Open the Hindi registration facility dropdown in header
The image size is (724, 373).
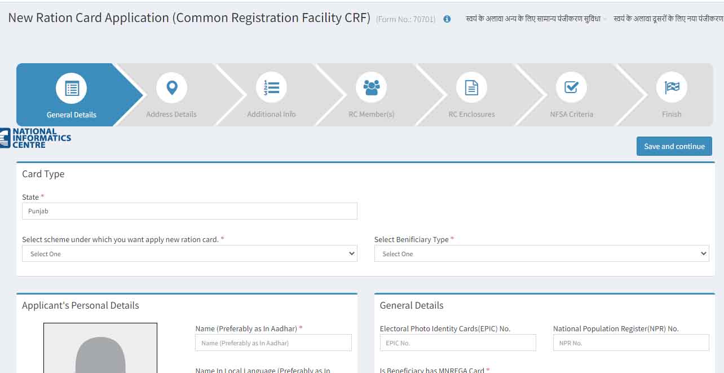tap(532, 19)
